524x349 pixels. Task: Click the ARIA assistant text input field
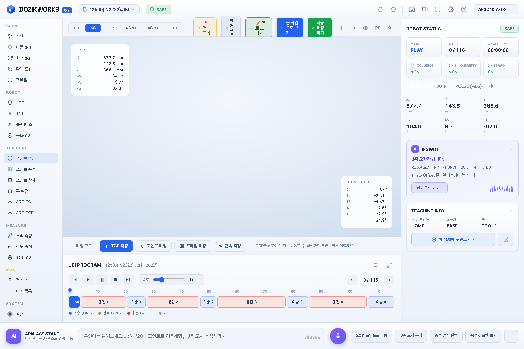tap(202, 336)
